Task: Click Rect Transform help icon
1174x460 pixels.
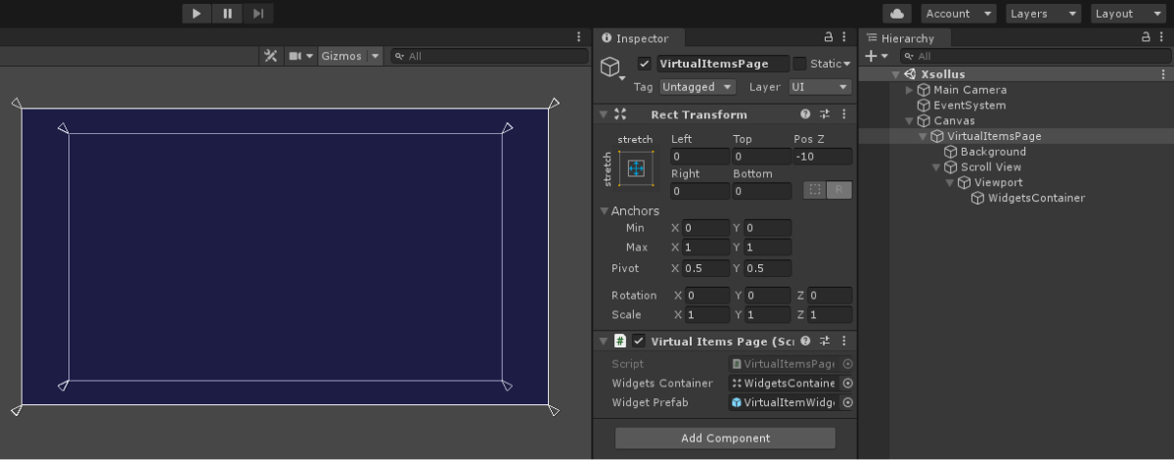Action: coord(805,115)
